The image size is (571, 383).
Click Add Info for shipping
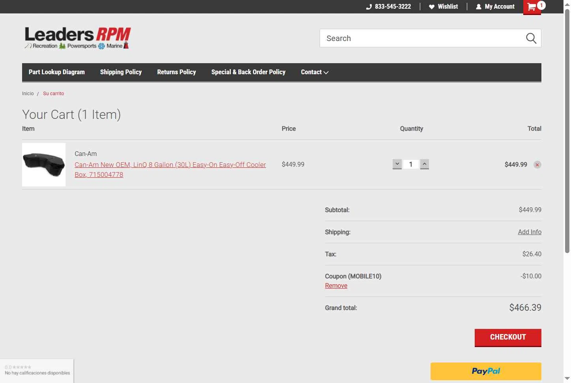click(x=530, y=232)
